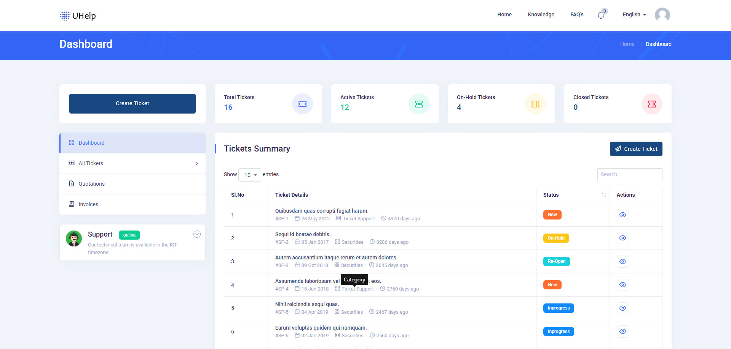Viewport: 731px width, 349px height.
Task: Click the UHelp logo
Action: pyautogui.click(x=78, y=16)
